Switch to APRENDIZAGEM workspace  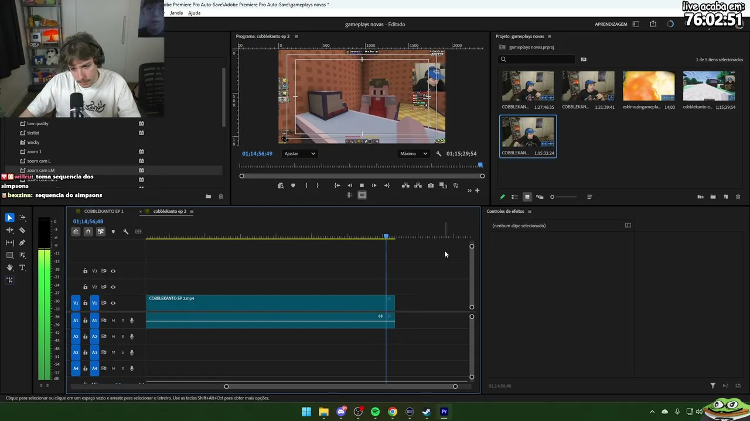coord(611,24)
